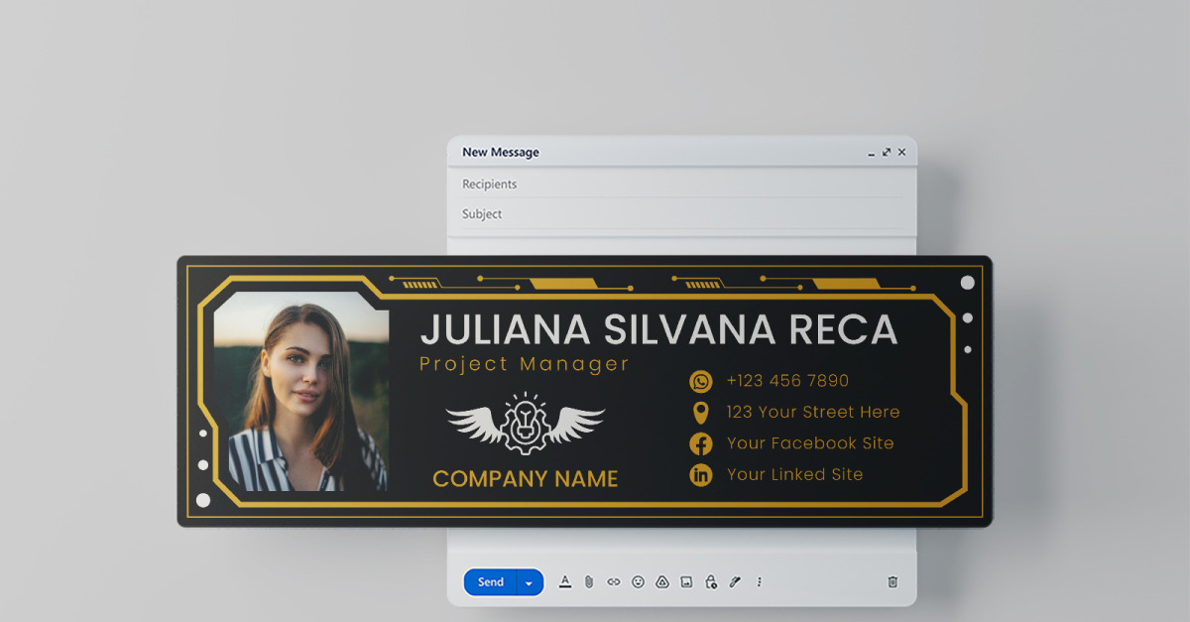Click the WhatsApp icon on the signature

coord(700,380)
